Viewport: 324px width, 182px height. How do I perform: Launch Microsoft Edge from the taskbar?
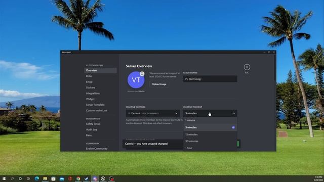37,178
